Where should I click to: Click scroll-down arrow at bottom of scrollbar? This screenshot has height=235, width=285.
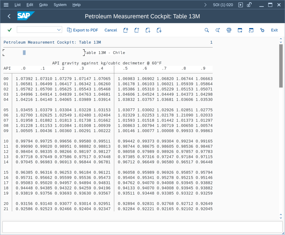tap(281, 218)
